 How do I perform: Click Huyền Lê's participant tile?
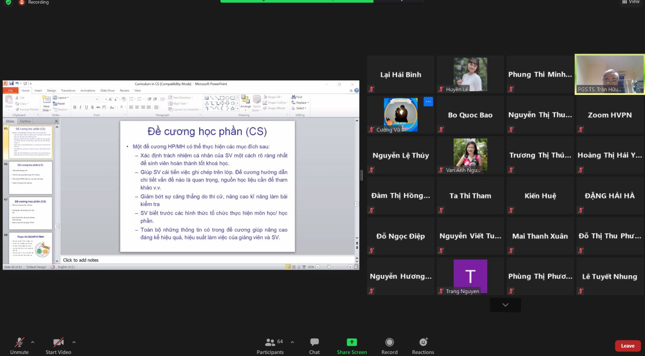click(470, 75)
